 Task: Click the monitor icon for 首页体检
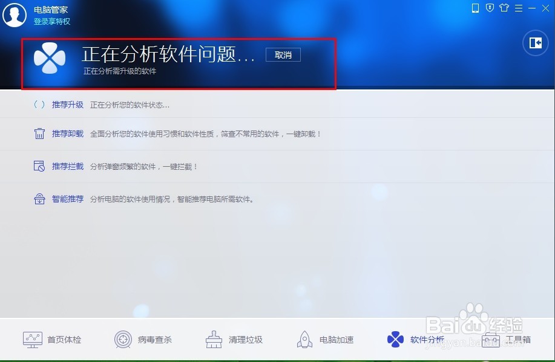tap(33, 340)
